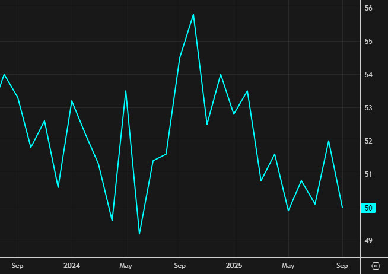Click the highest peak of the line
This screenshot has width=388, height=274.
[x=193, y=14]
